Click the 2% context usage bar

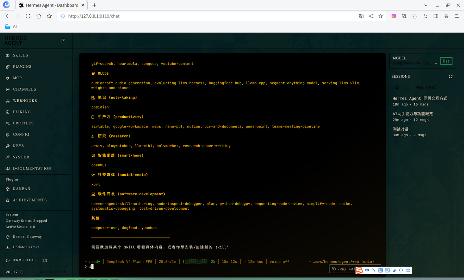pyautogui.click(x=199, y=262)
